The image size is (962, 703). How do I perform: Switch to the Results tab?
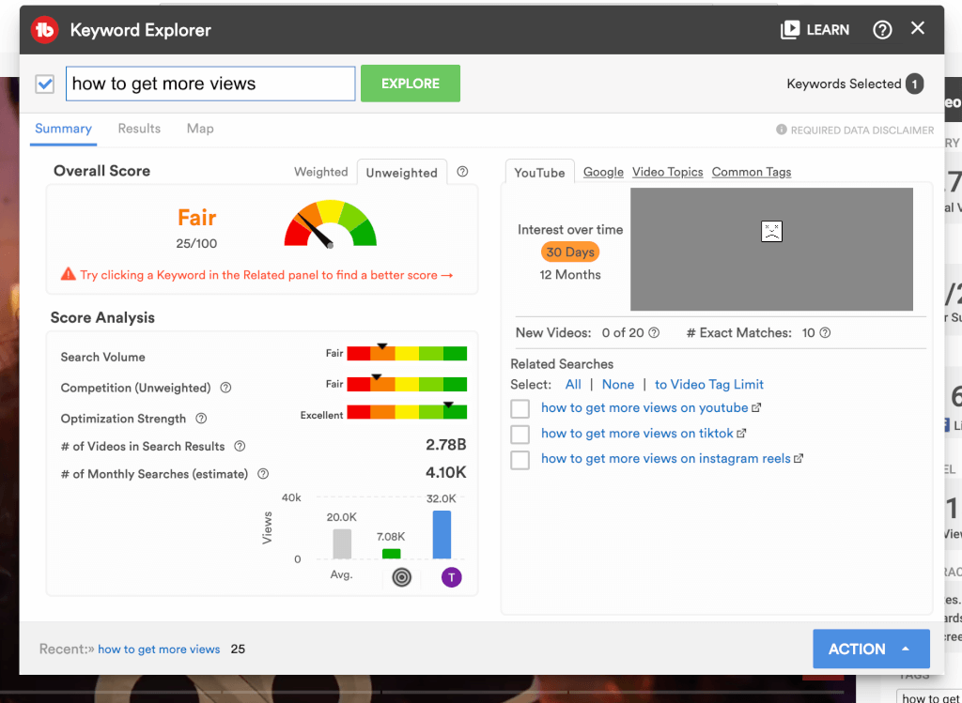pyautogui.click(x=139, y=129)
